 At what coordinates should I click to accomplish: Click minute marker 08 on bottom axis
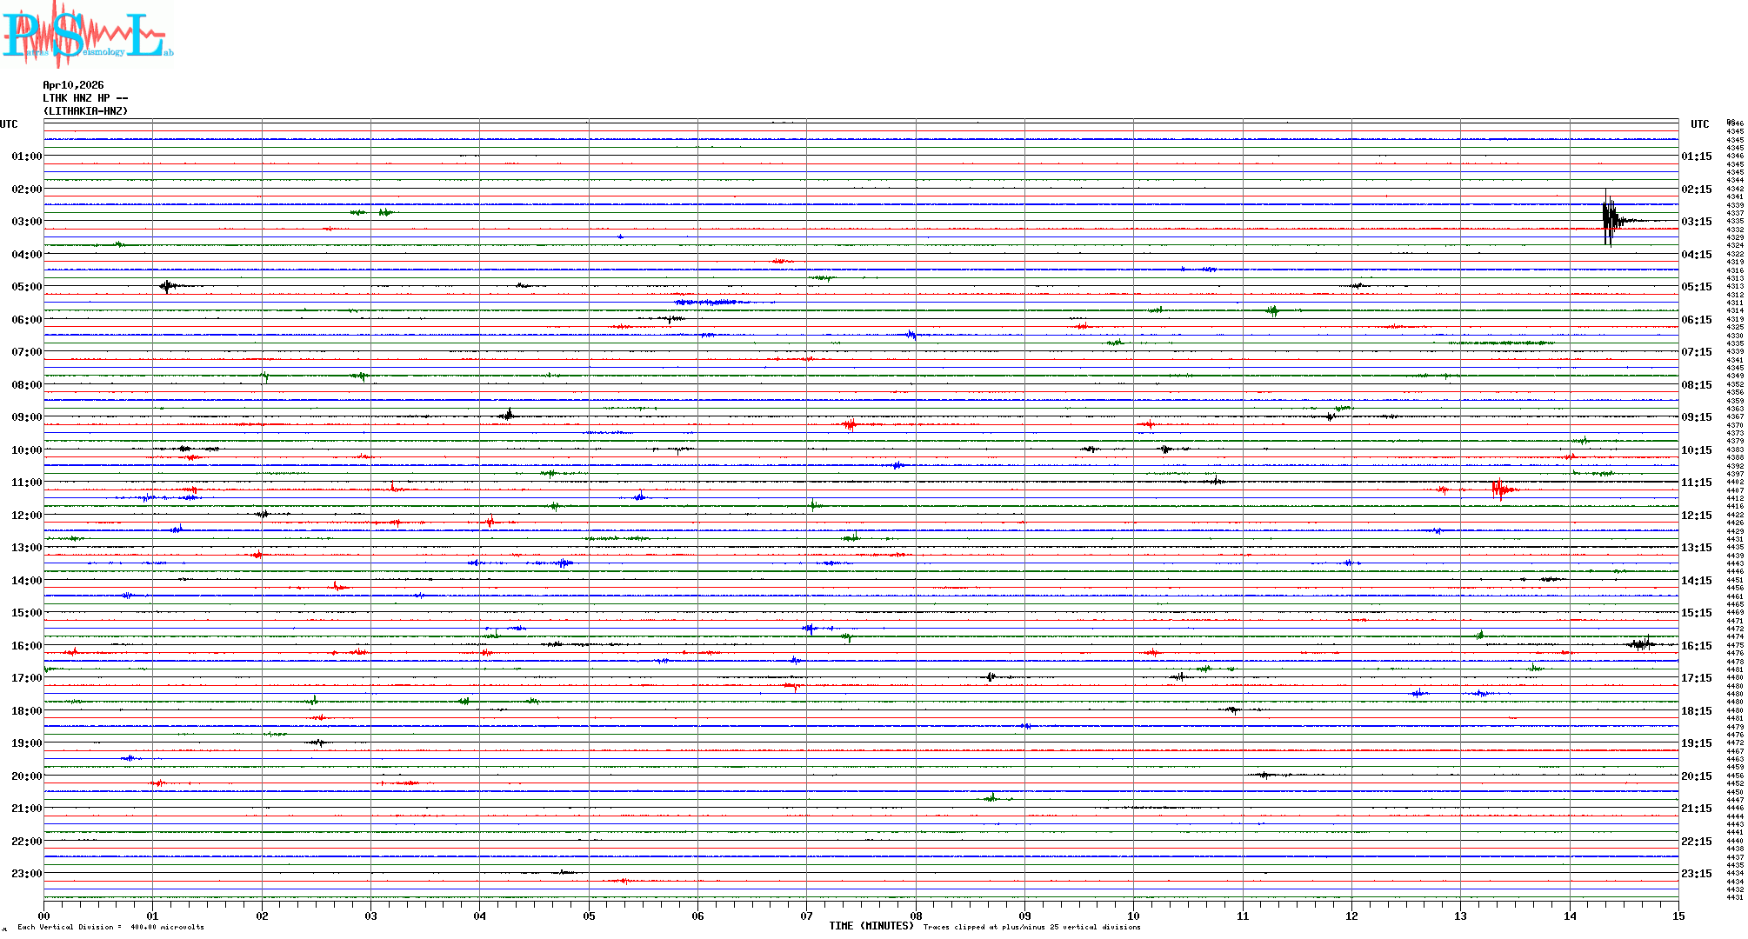[916, 916]
